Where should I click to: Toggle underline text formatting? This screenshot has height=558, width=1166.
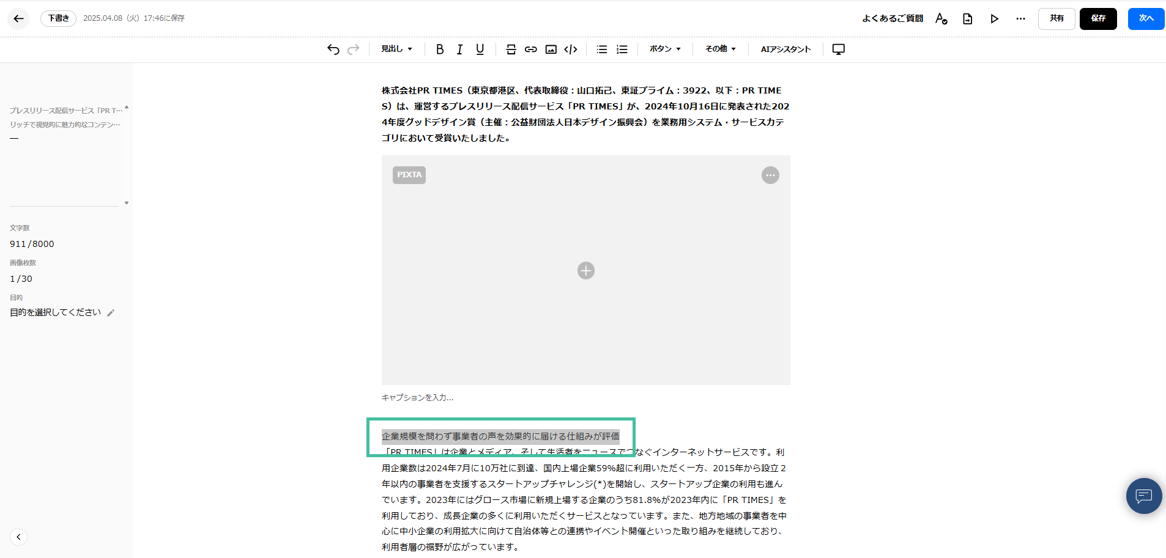pos(480,50)
